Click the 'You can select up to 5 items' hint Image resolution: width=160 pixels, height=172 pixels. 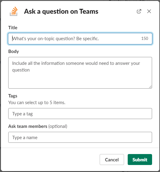37,103
